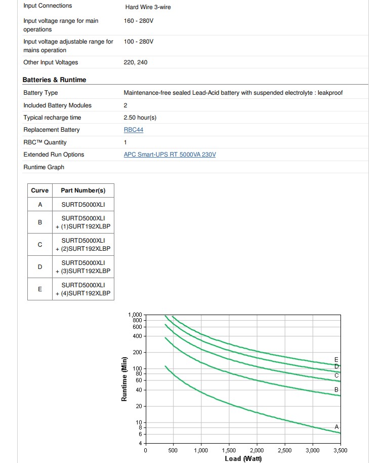Click the Hard Wire 3-wire value

(x=148, y=7)
